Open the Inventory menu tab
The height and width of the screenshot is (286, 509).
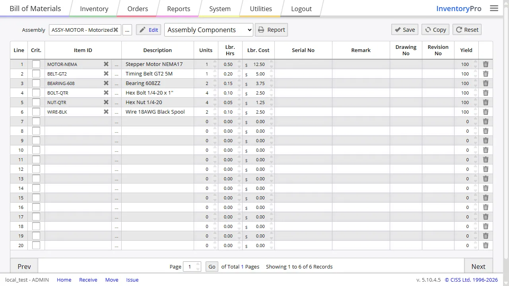94,9
